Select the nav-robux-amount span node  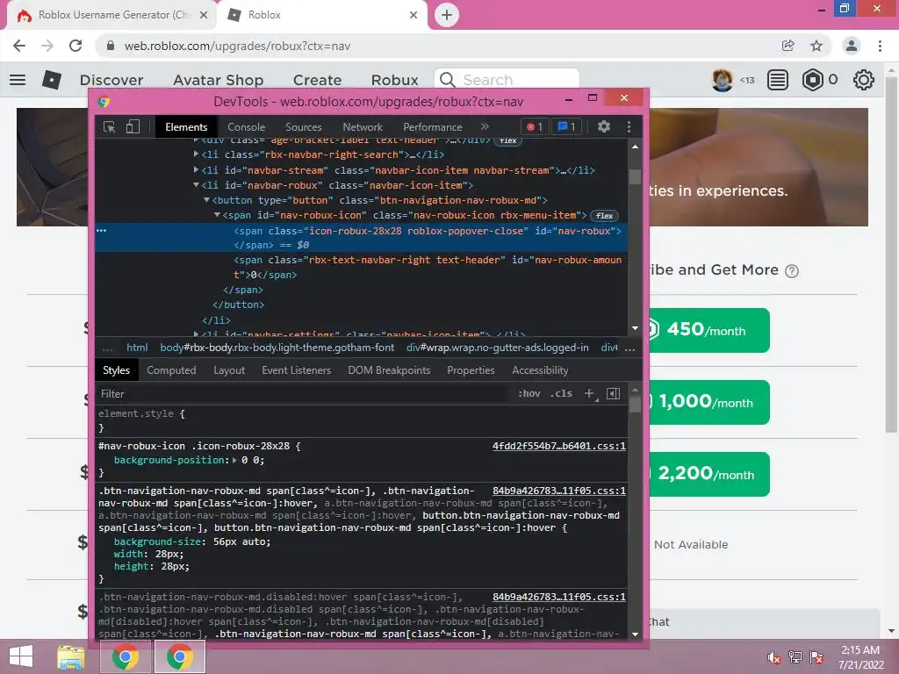click(x=428, y=267)
